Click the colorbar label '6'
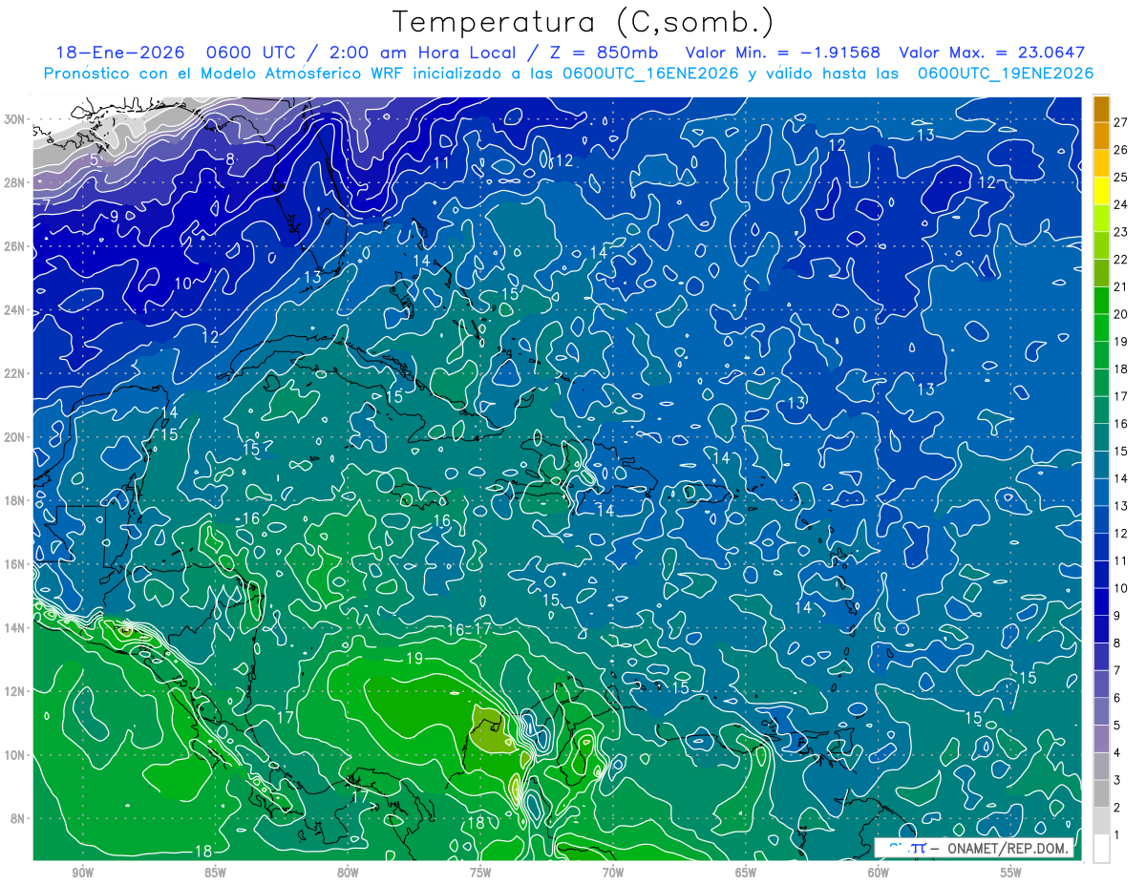This screenshot has height=885, width=1146. click(1117, 698)
